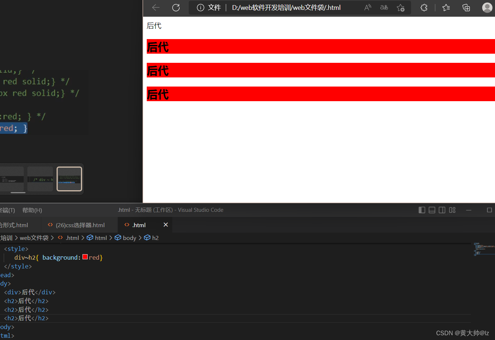
Task: Minimize the VS Code window
Action: pos(469,210)
